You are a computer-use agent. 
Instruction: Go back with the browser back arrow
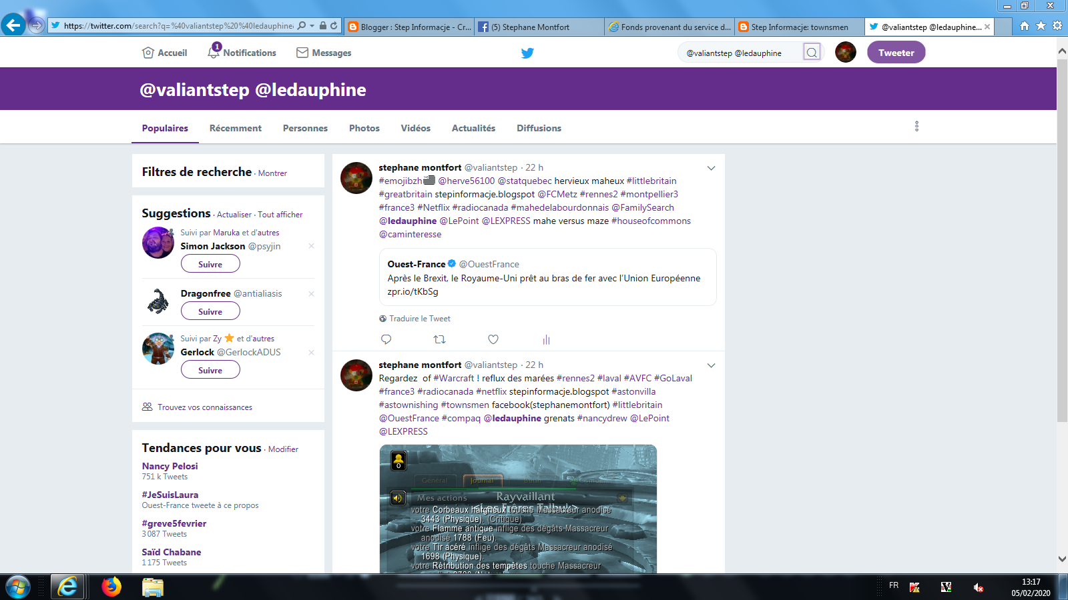pyautogui.click(x=13, y=25)
